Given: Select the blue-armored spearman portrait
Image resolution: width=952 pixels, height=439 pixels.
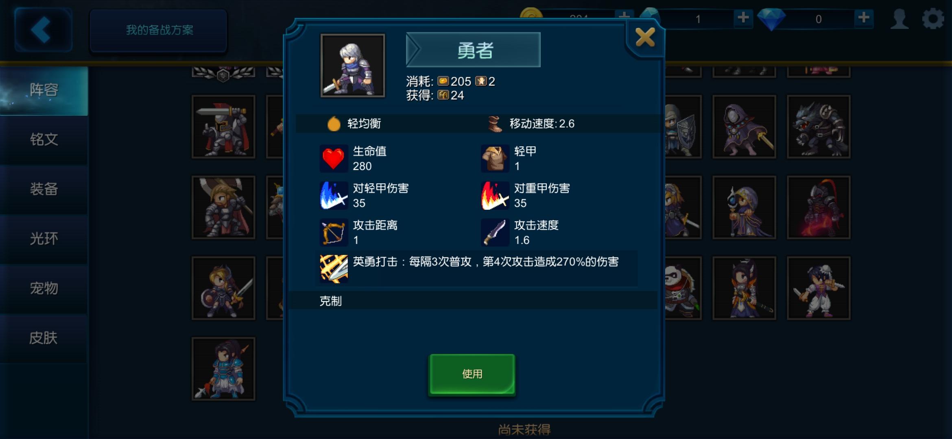Looking at the screenshot, I should click(x=223, y=369).
